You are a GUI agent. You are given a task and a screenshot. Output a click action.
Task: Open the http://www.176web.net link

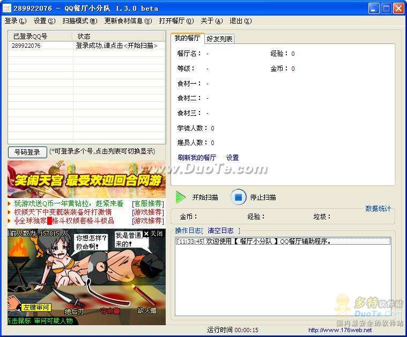click(x=340, y=330)
